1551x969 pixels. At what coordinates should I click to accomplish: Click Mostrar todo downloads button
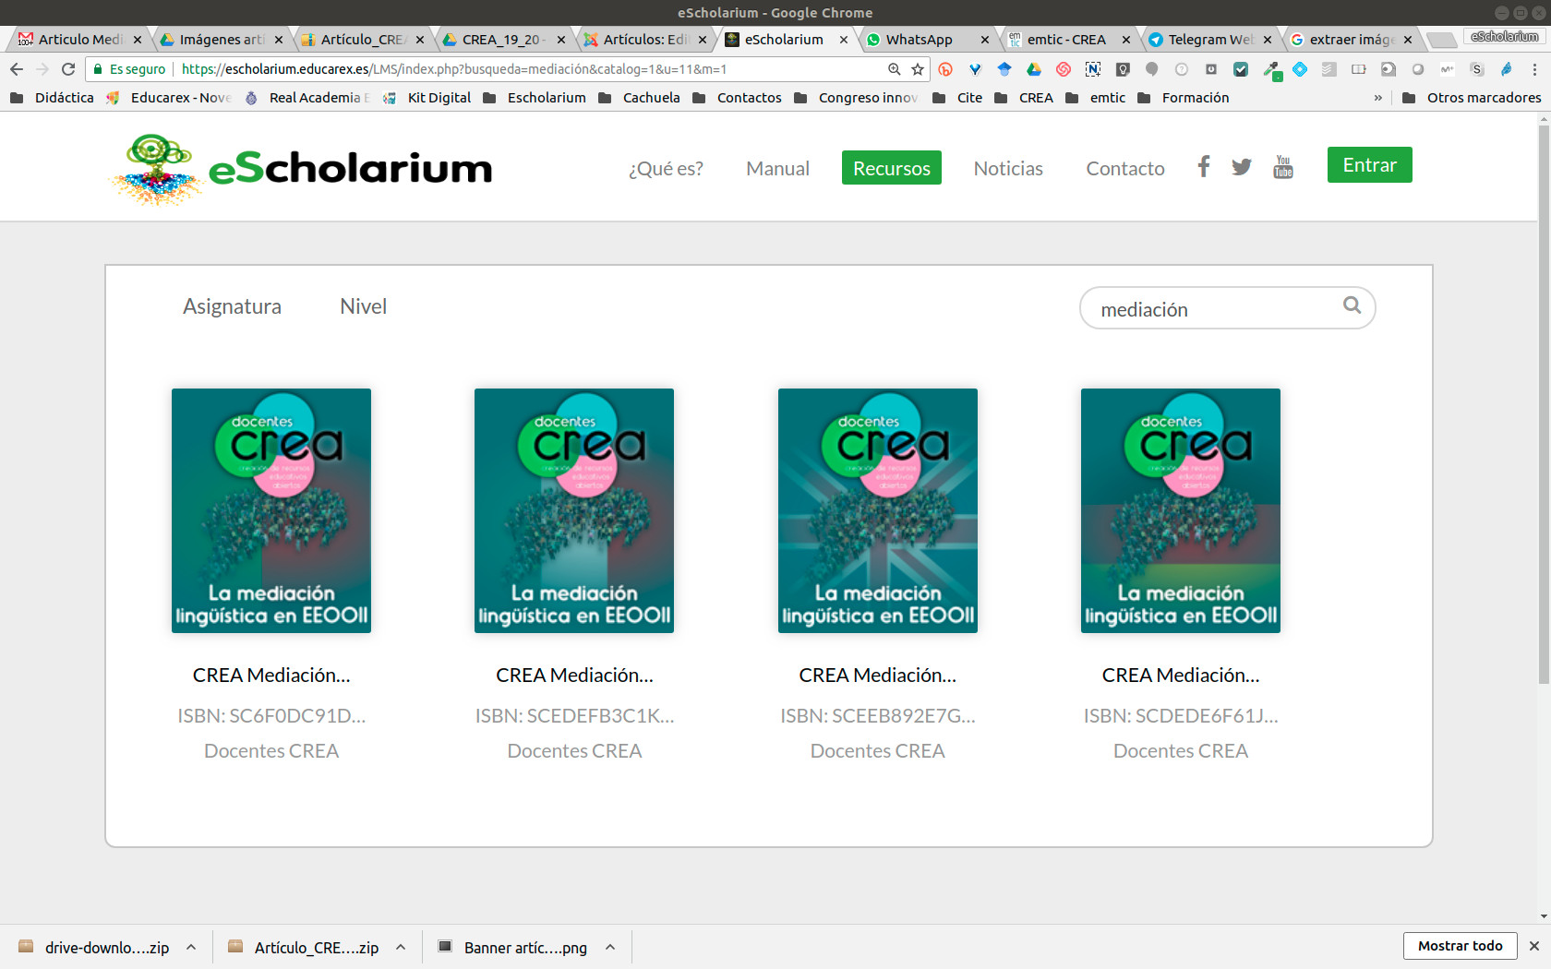tap(1461, 946)
